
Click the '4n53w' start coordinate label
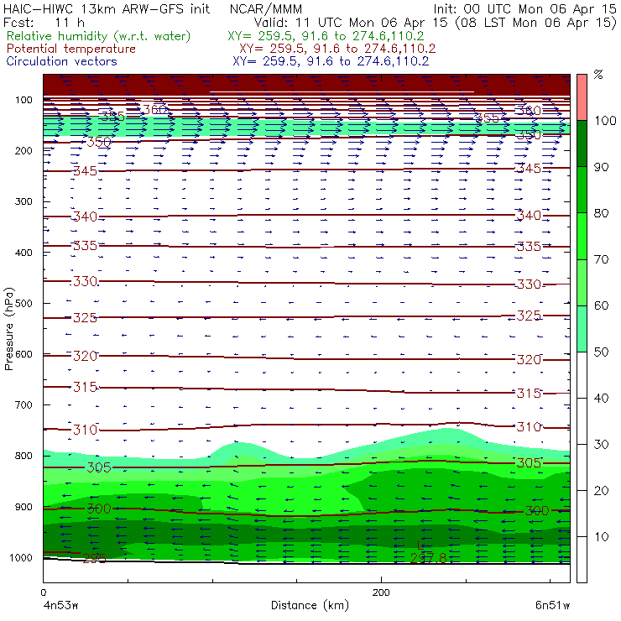coord(61,606)
